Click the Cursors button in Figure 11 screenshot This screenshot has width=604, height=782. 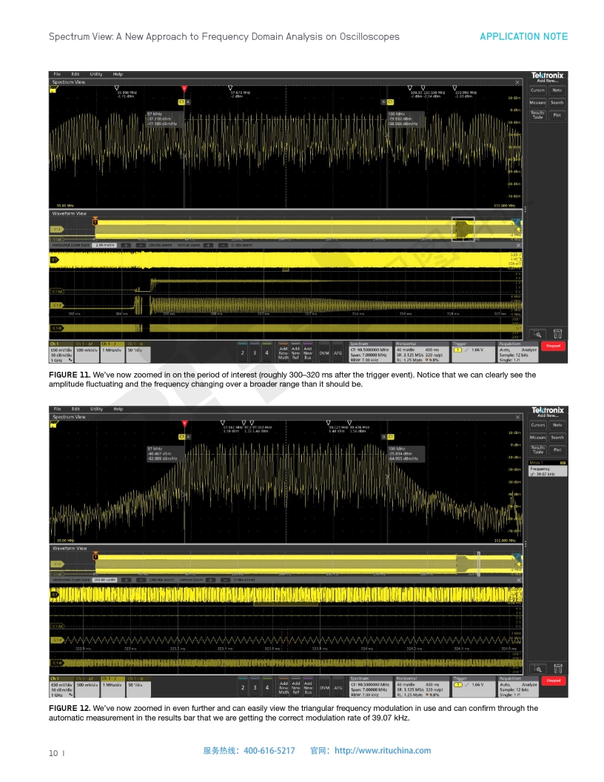pos(537,90)
